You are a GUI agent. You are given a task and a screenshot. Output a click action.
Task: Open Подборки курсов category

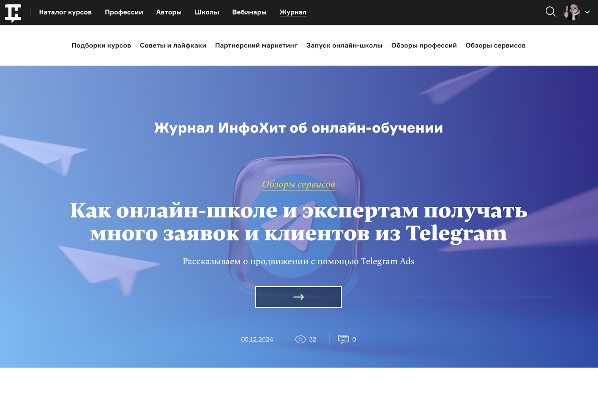(101, 45)
